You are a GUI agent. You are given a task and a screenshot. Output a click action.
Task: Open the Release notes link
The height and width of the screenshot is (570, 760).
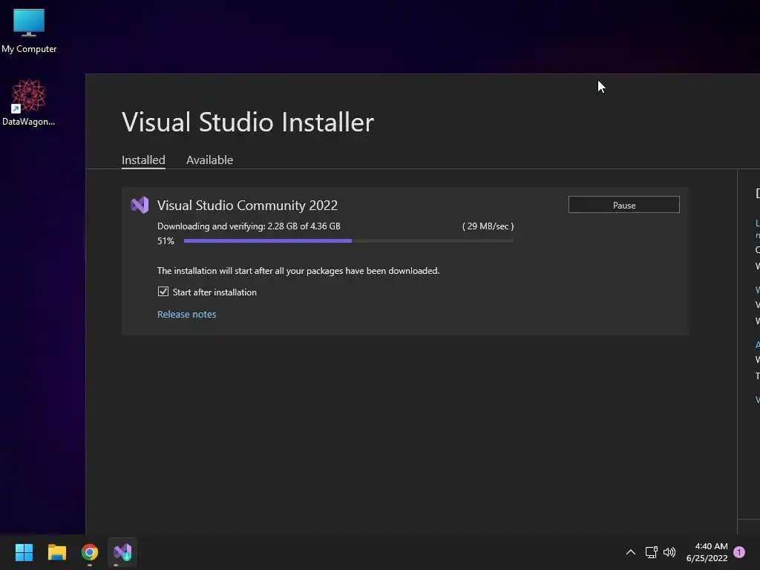(x=186, y=314)
